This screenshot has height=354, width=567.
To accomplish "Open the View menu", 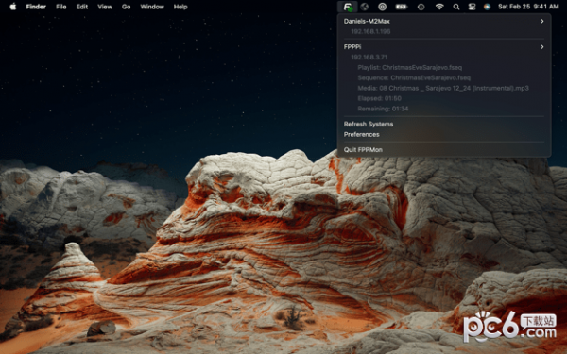I will coord(105,7).
